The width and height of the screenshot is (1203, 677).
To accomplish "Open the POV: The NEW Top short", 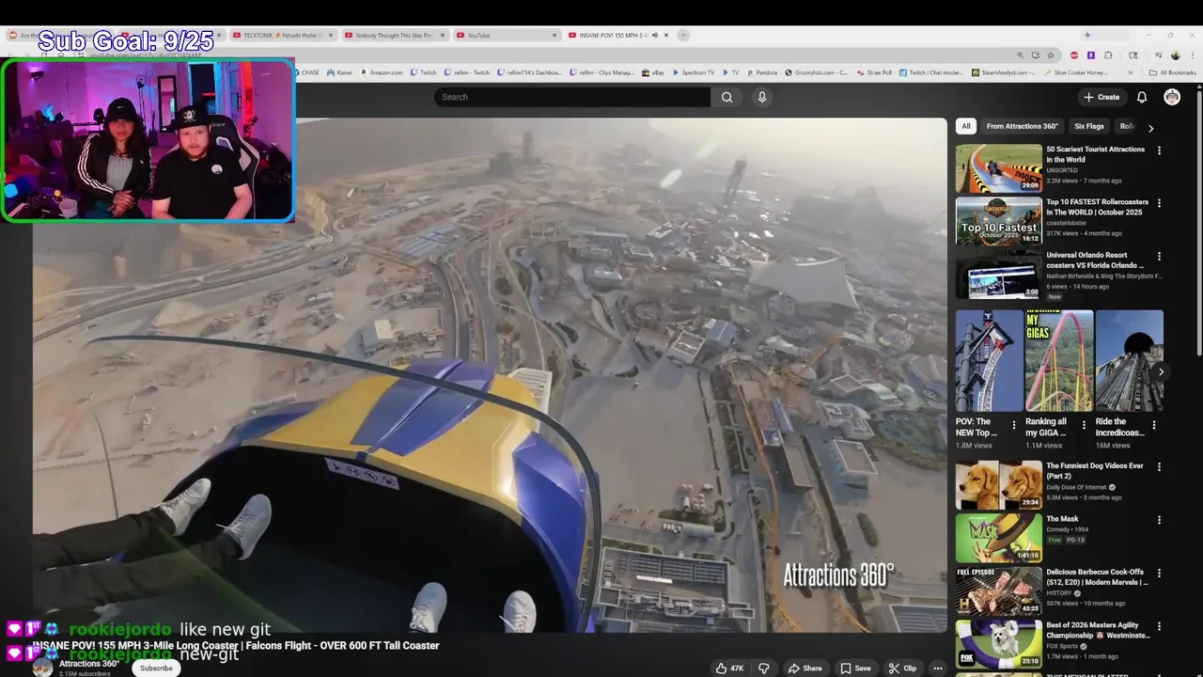I will pos(989,361).
